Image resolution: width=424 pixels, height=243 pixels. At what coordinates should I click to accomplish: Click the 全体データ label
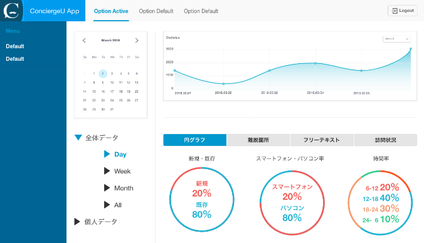click(x=102, y=138)
